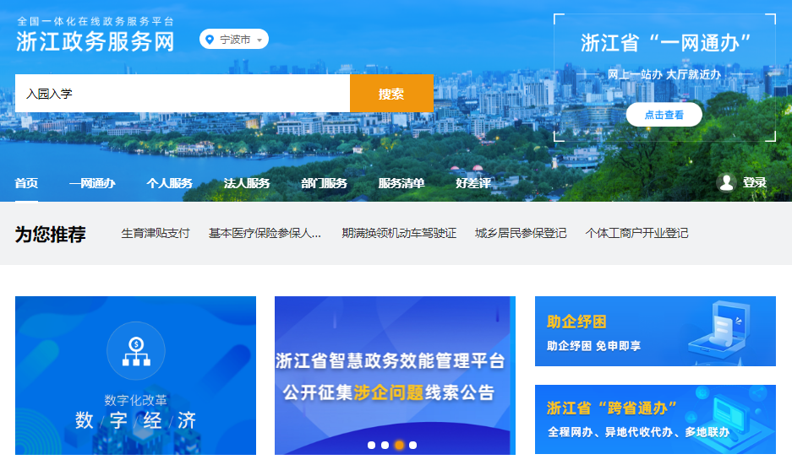Select the second carousel indicator dot
Viewport: 792px width, 465px height.
(385, 445)
